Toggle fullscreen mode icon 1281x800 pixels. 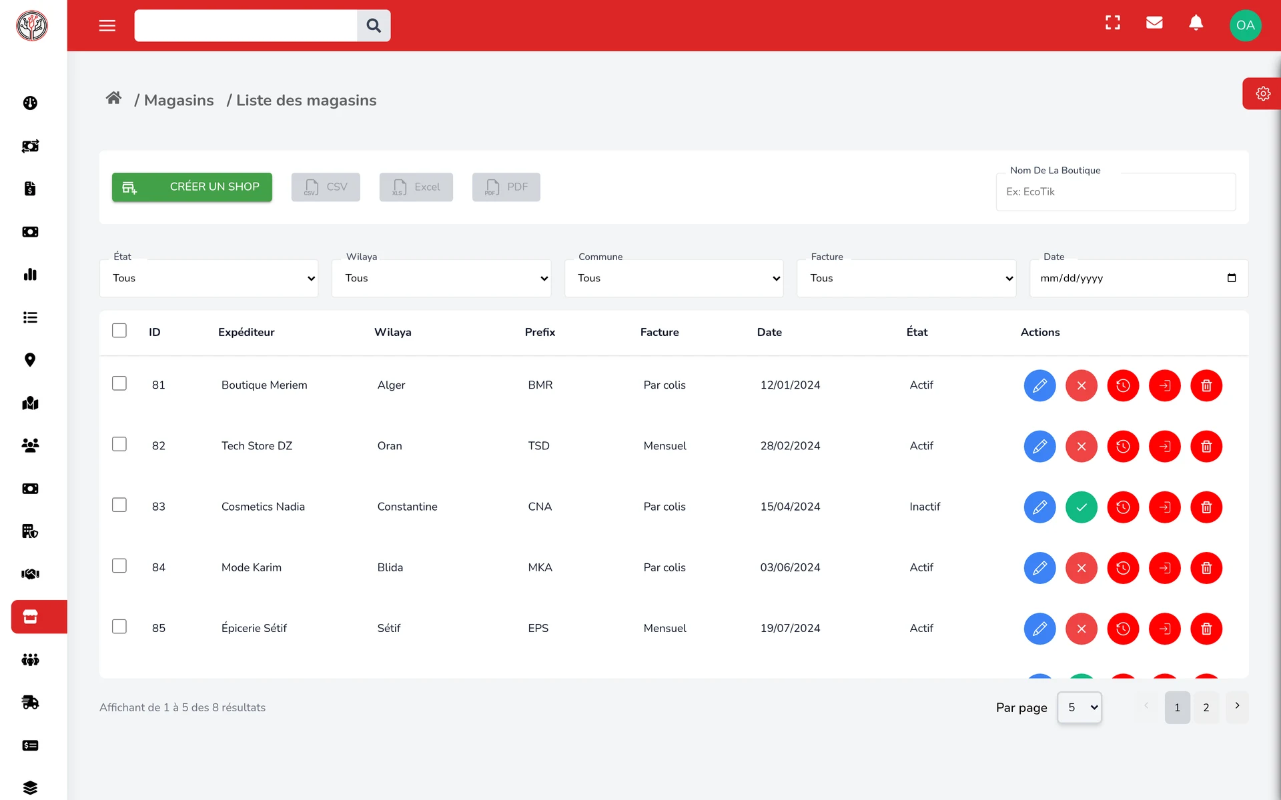[1113, 23]
